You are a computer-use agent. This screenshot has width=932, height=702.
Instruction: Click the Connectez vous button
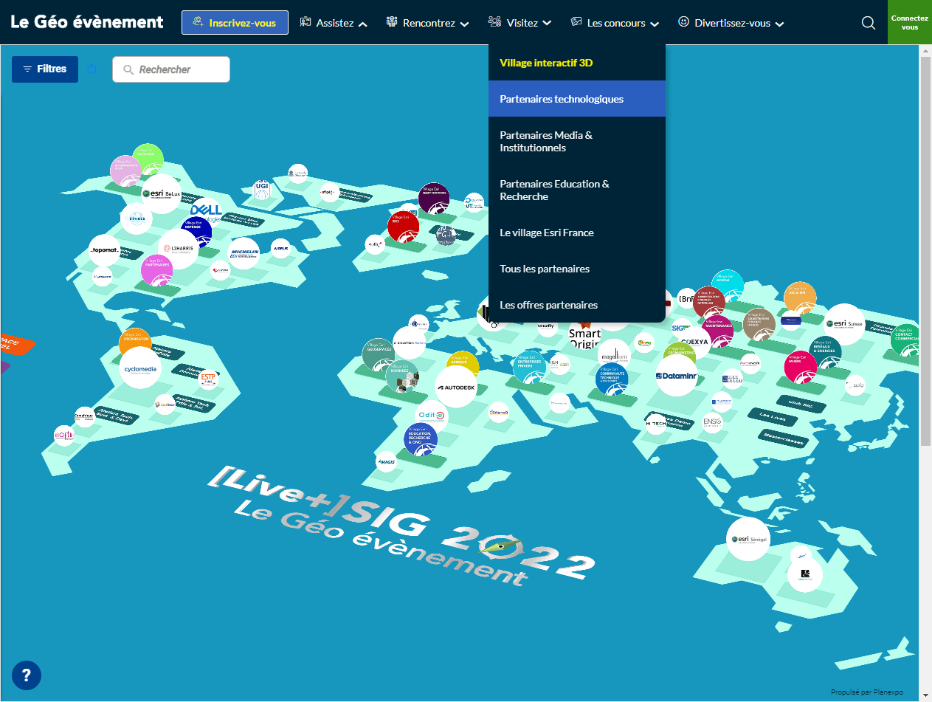pyautogui.click(x=910, y=22)
